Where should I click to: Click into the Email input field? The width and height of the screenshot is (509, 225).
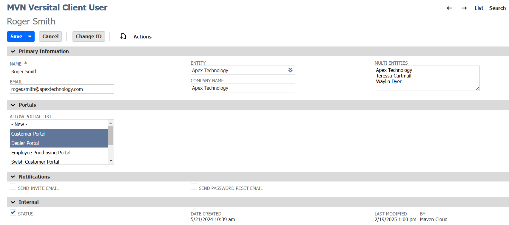pyautogui.click(x=62, y=89)
